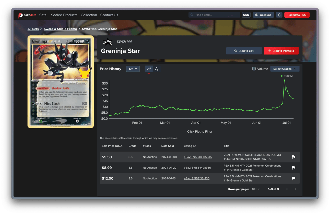The width and height of the screenshot is (330, 214).
Task: Focus the Find a card search field
Action: (214, 15)
